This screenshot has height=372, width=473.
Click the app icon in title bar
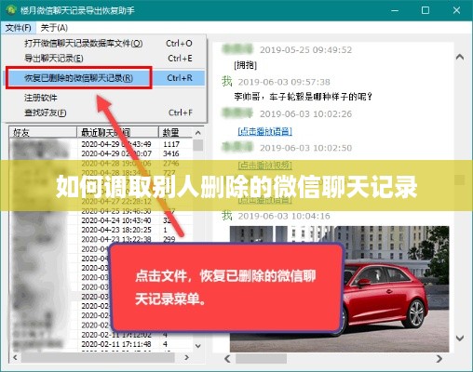click(x=10, y=10)
